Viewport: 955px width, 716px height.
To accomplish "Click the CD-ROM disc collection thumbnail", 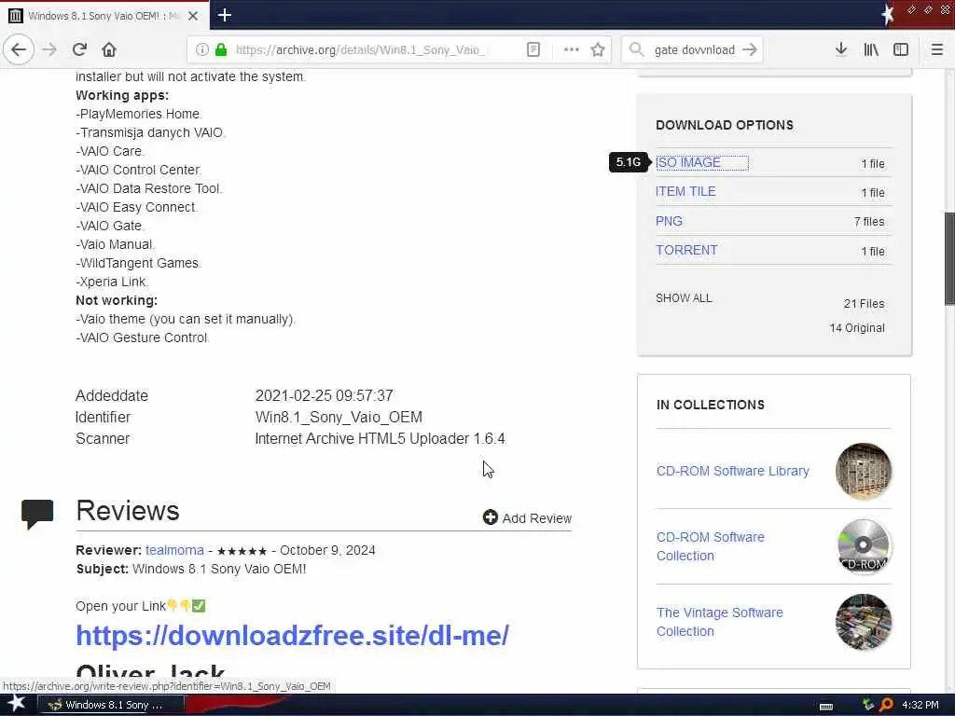I will (x=864, y=546).
